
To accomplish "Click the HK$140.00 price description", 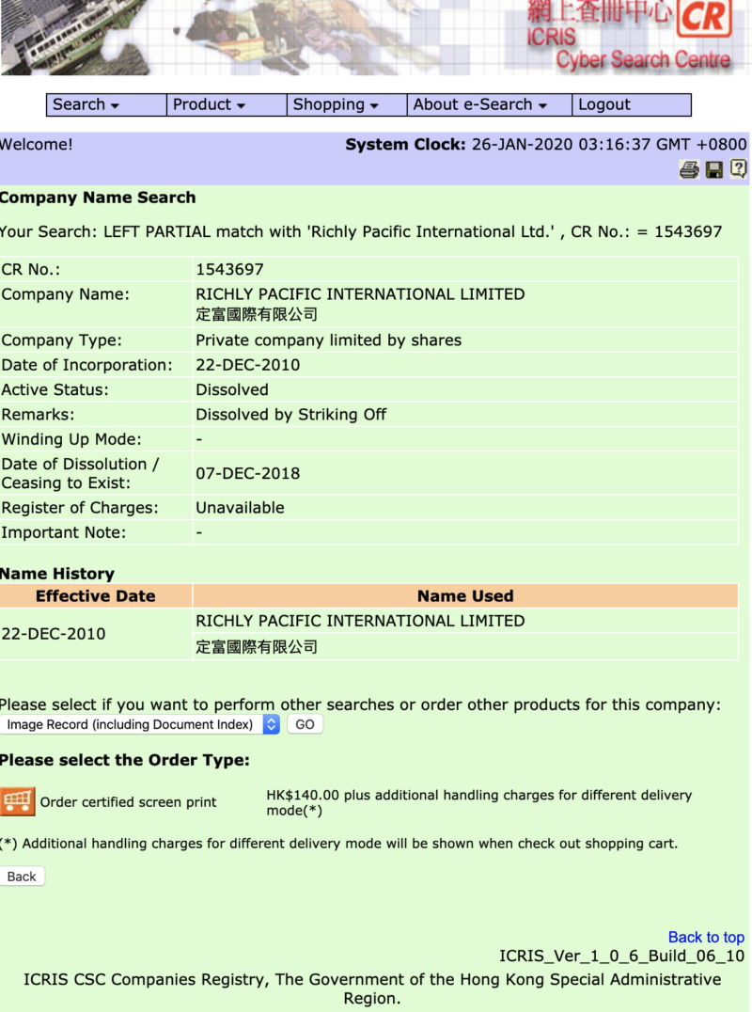I will pyautogui.click(x=479, y=802).
